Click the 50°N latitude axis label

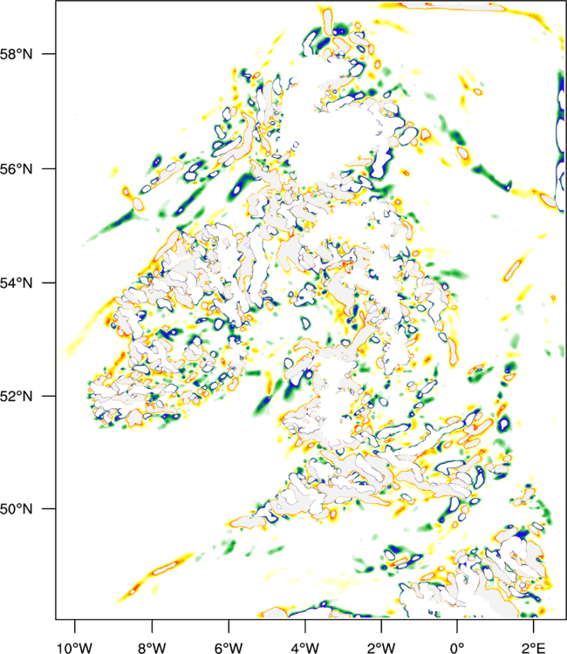click(17, 509)
